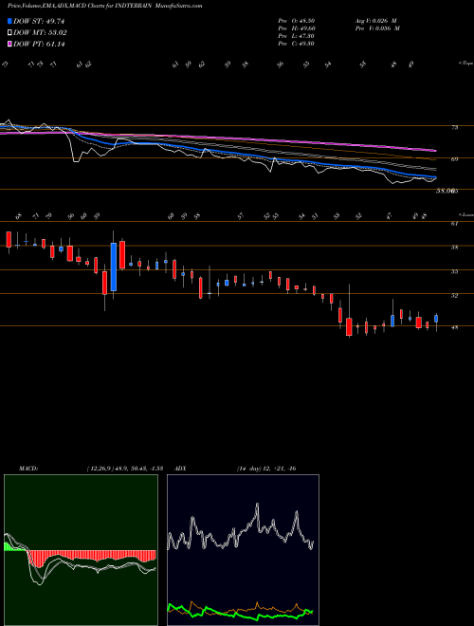Click the 'Pre V: 0.056 M' value
474x626 pixels.
(376, 28)
